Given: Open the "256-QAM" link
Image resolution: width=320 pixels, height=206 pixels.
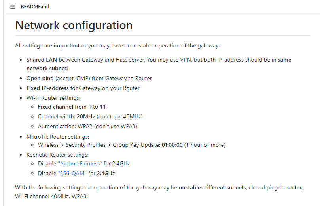Looking at the screenshot, I should click(72, 173).
